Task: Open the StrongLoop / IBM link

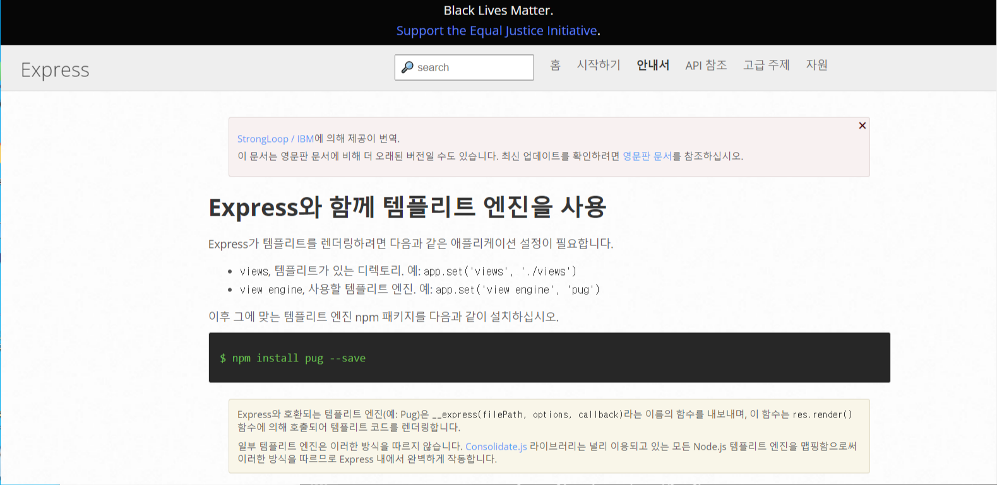Action: (x=275, y=139)
